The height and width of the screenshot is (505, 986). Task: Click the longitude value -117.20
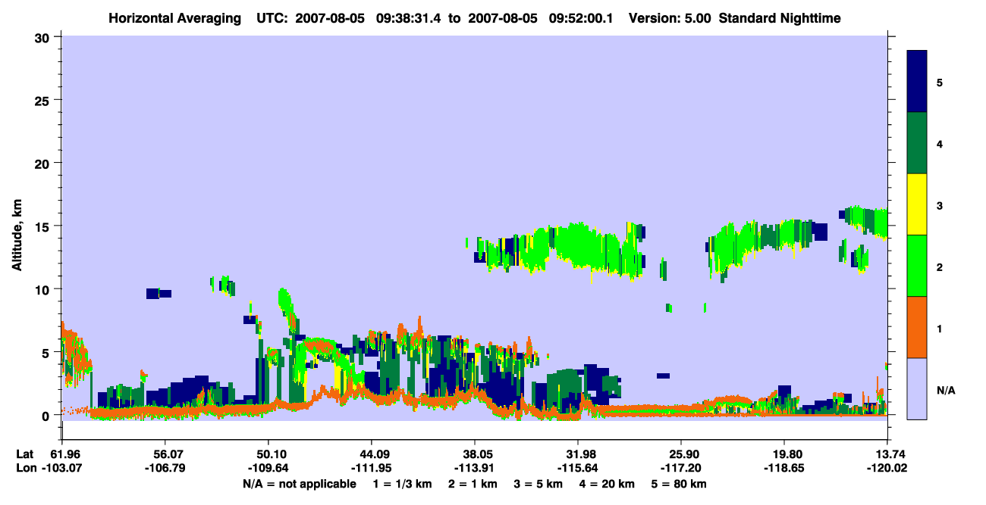[x=681, y=469]
